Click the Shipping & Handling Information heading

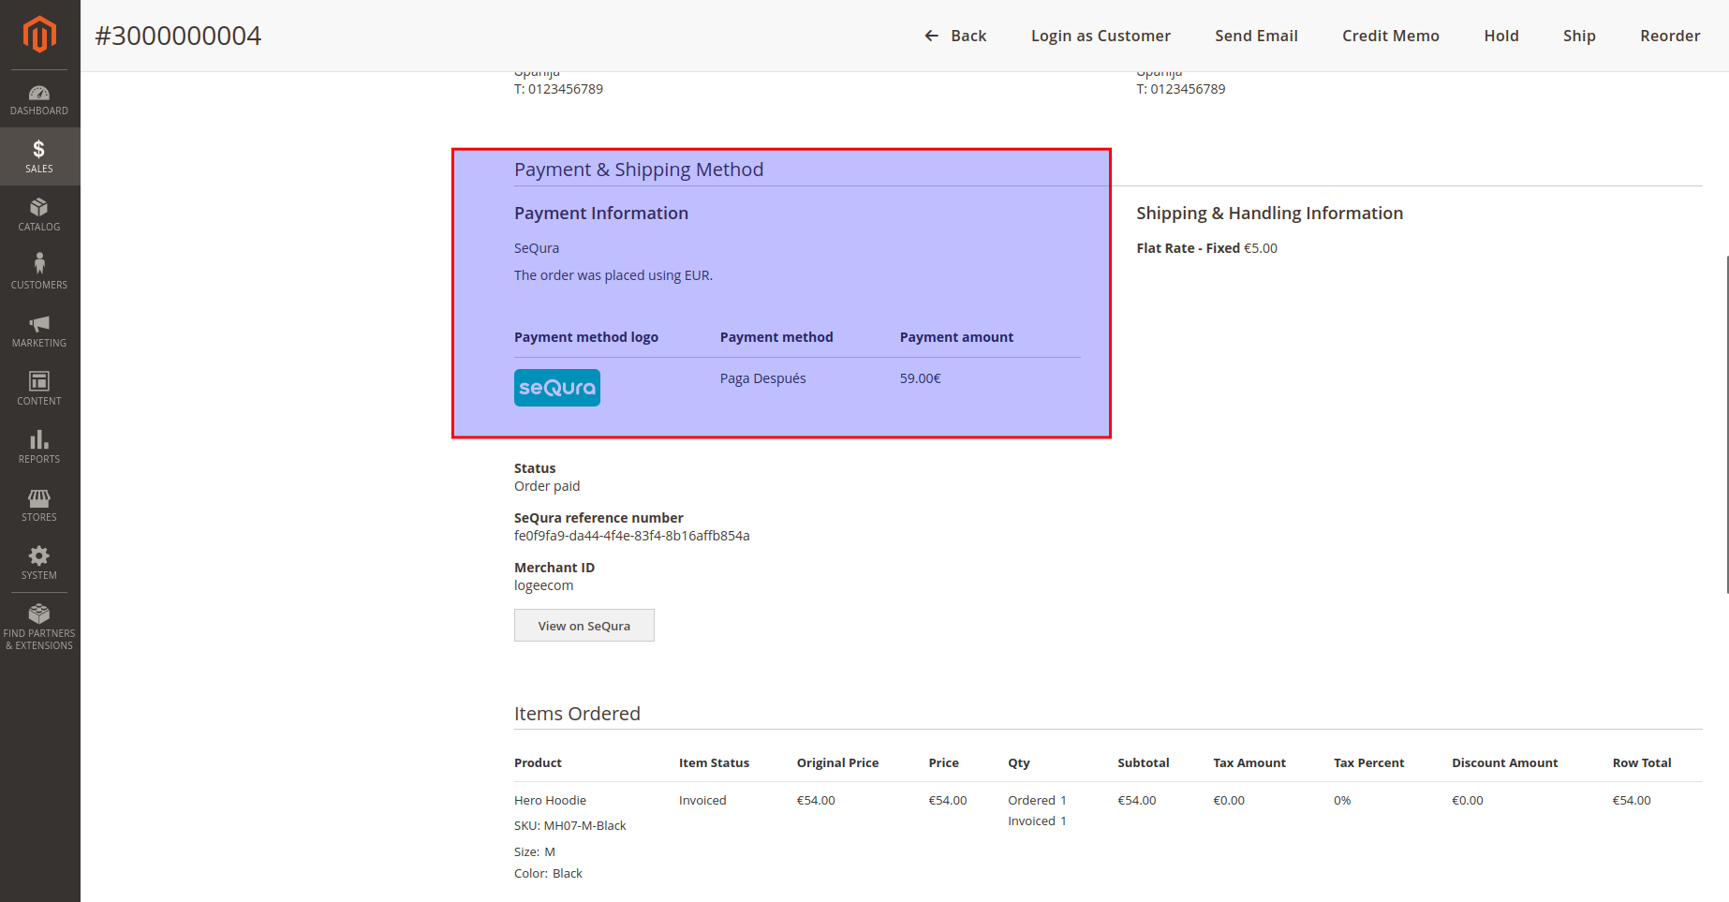click(1270, 214)
